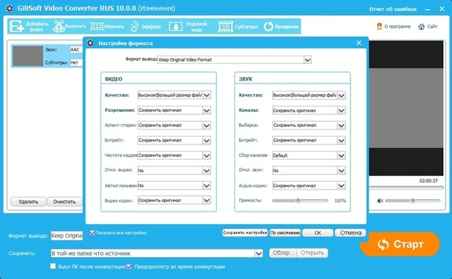Expand the Сохранить folder dropdown
Viewport: 452px width, 279px height.
pyautogui.click(x=258, y=254)
